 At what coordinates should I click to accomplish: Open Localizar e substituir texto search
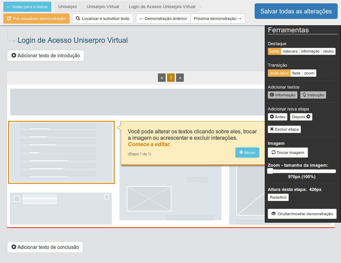point(103,19)
